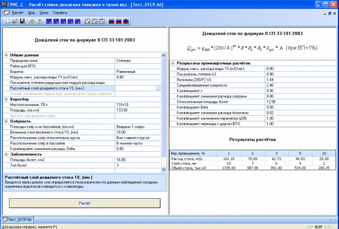
Task: Click the Вер.превышения column header 10
Action: click(x=324, y=153)
